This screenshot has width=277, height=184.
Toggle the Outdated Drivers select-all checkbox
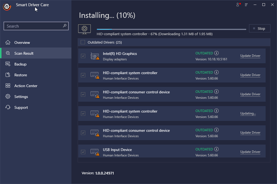click(82, 42)
